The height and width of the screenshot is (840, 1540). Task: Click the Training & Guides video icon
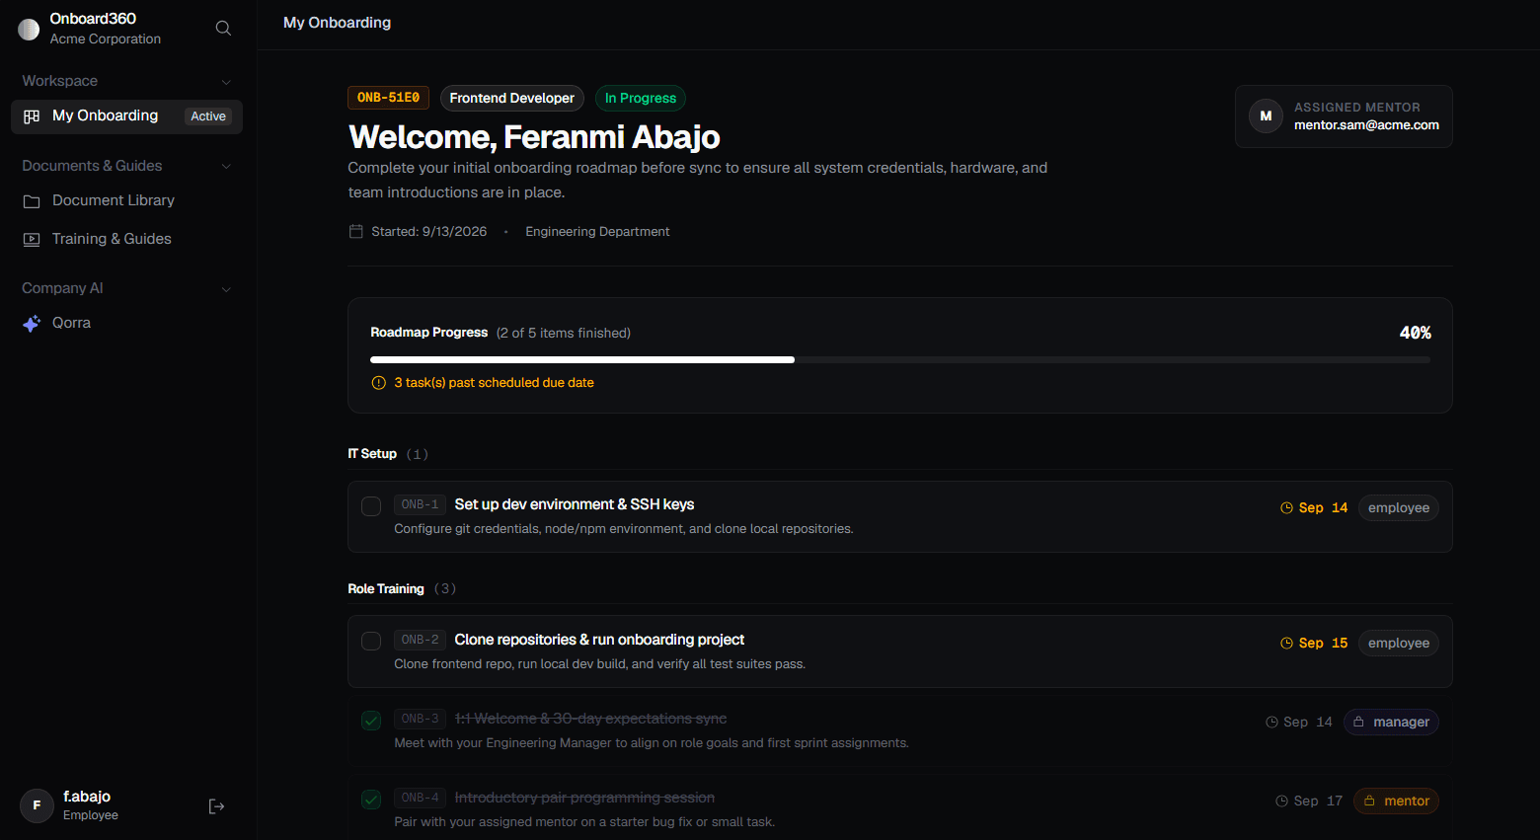click(x=32, y=239)
